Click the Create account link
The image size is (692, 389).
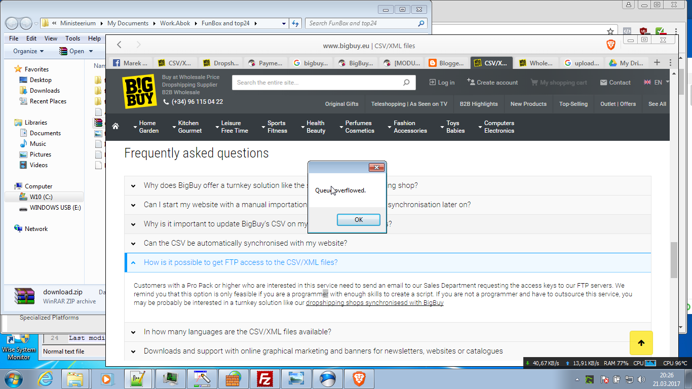[x=492, y=83]
